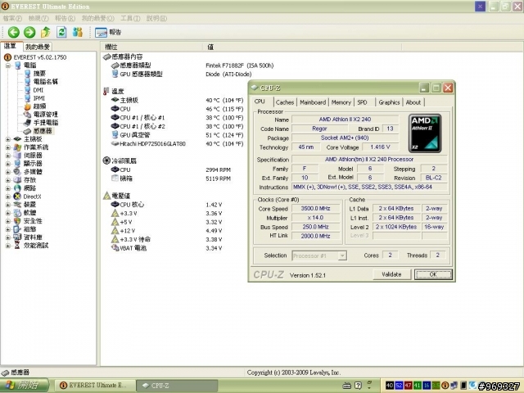Select the Database icon in tree
This screenshot has width=524, height=393.
point(17,237)
